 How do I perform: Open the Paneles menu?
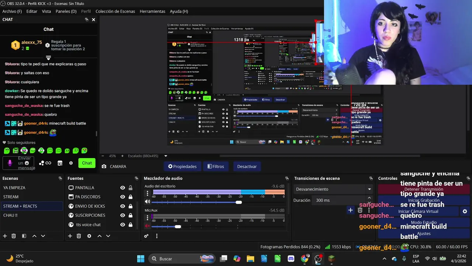[66, 11]
